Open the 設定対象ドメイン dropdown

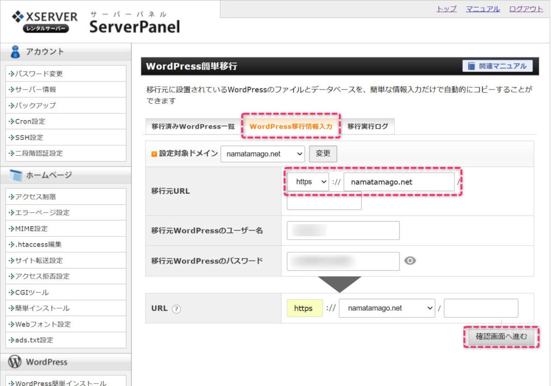point(263,154)
